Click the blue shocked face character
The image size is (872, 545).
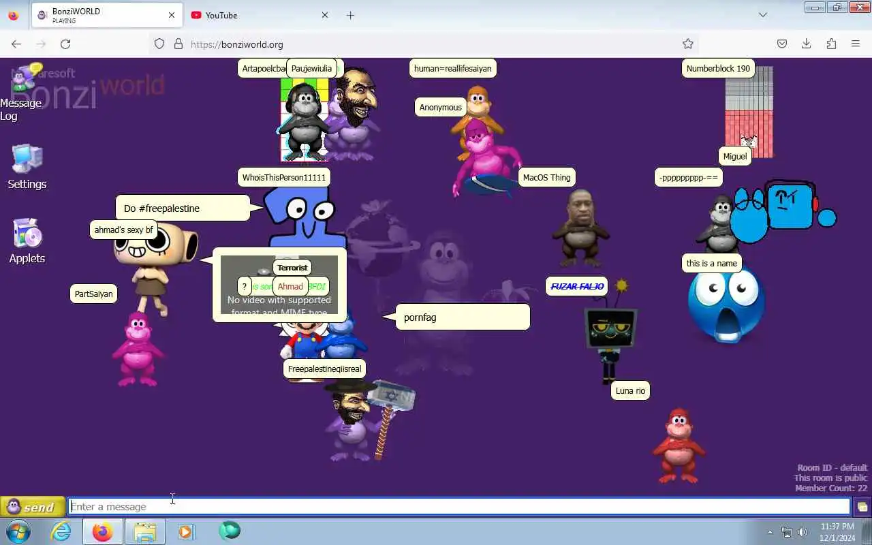[x=726, y=305]
